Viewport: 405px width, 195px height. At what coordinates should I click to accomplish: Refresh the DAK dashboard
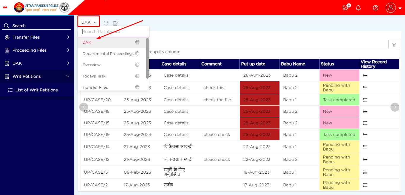[106, 23]
